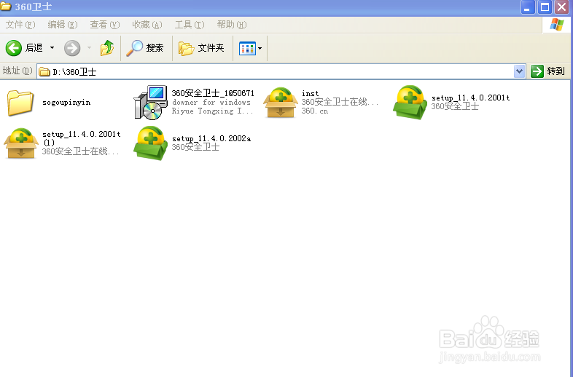Click the green Back arrow button
The image size is (573, 377).
[14, 48]
